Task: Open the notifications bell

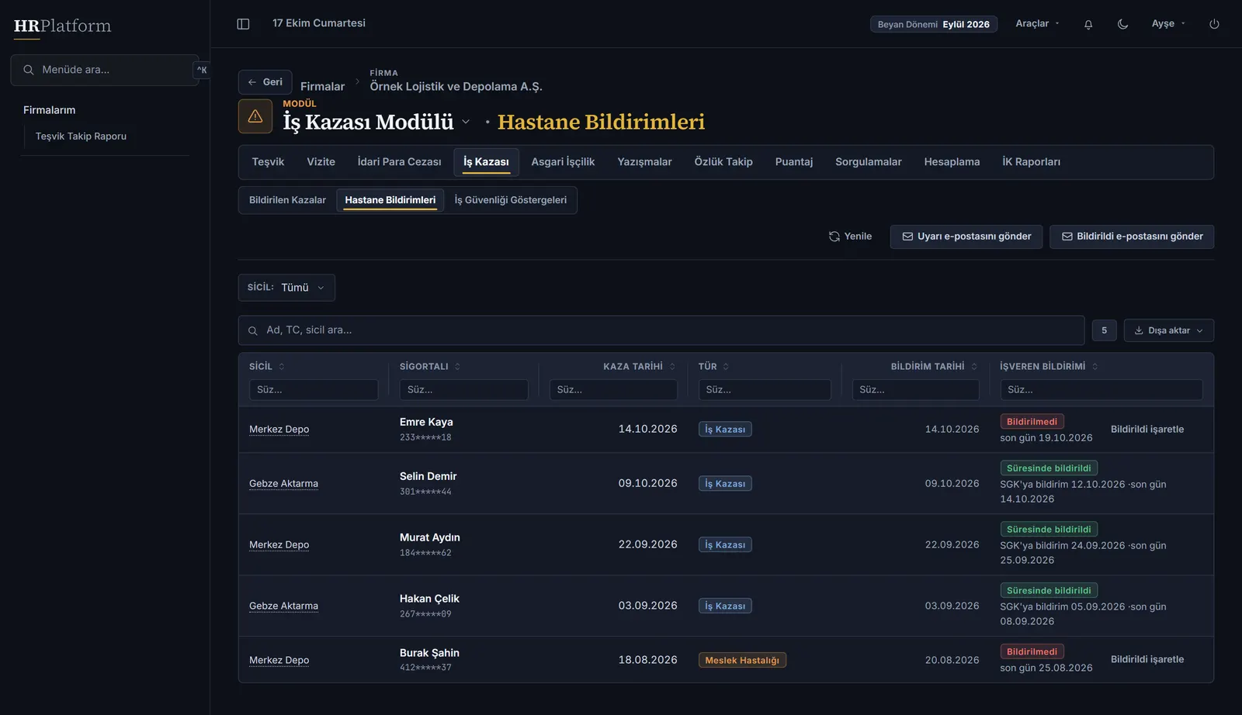Action: (1088, 24)
